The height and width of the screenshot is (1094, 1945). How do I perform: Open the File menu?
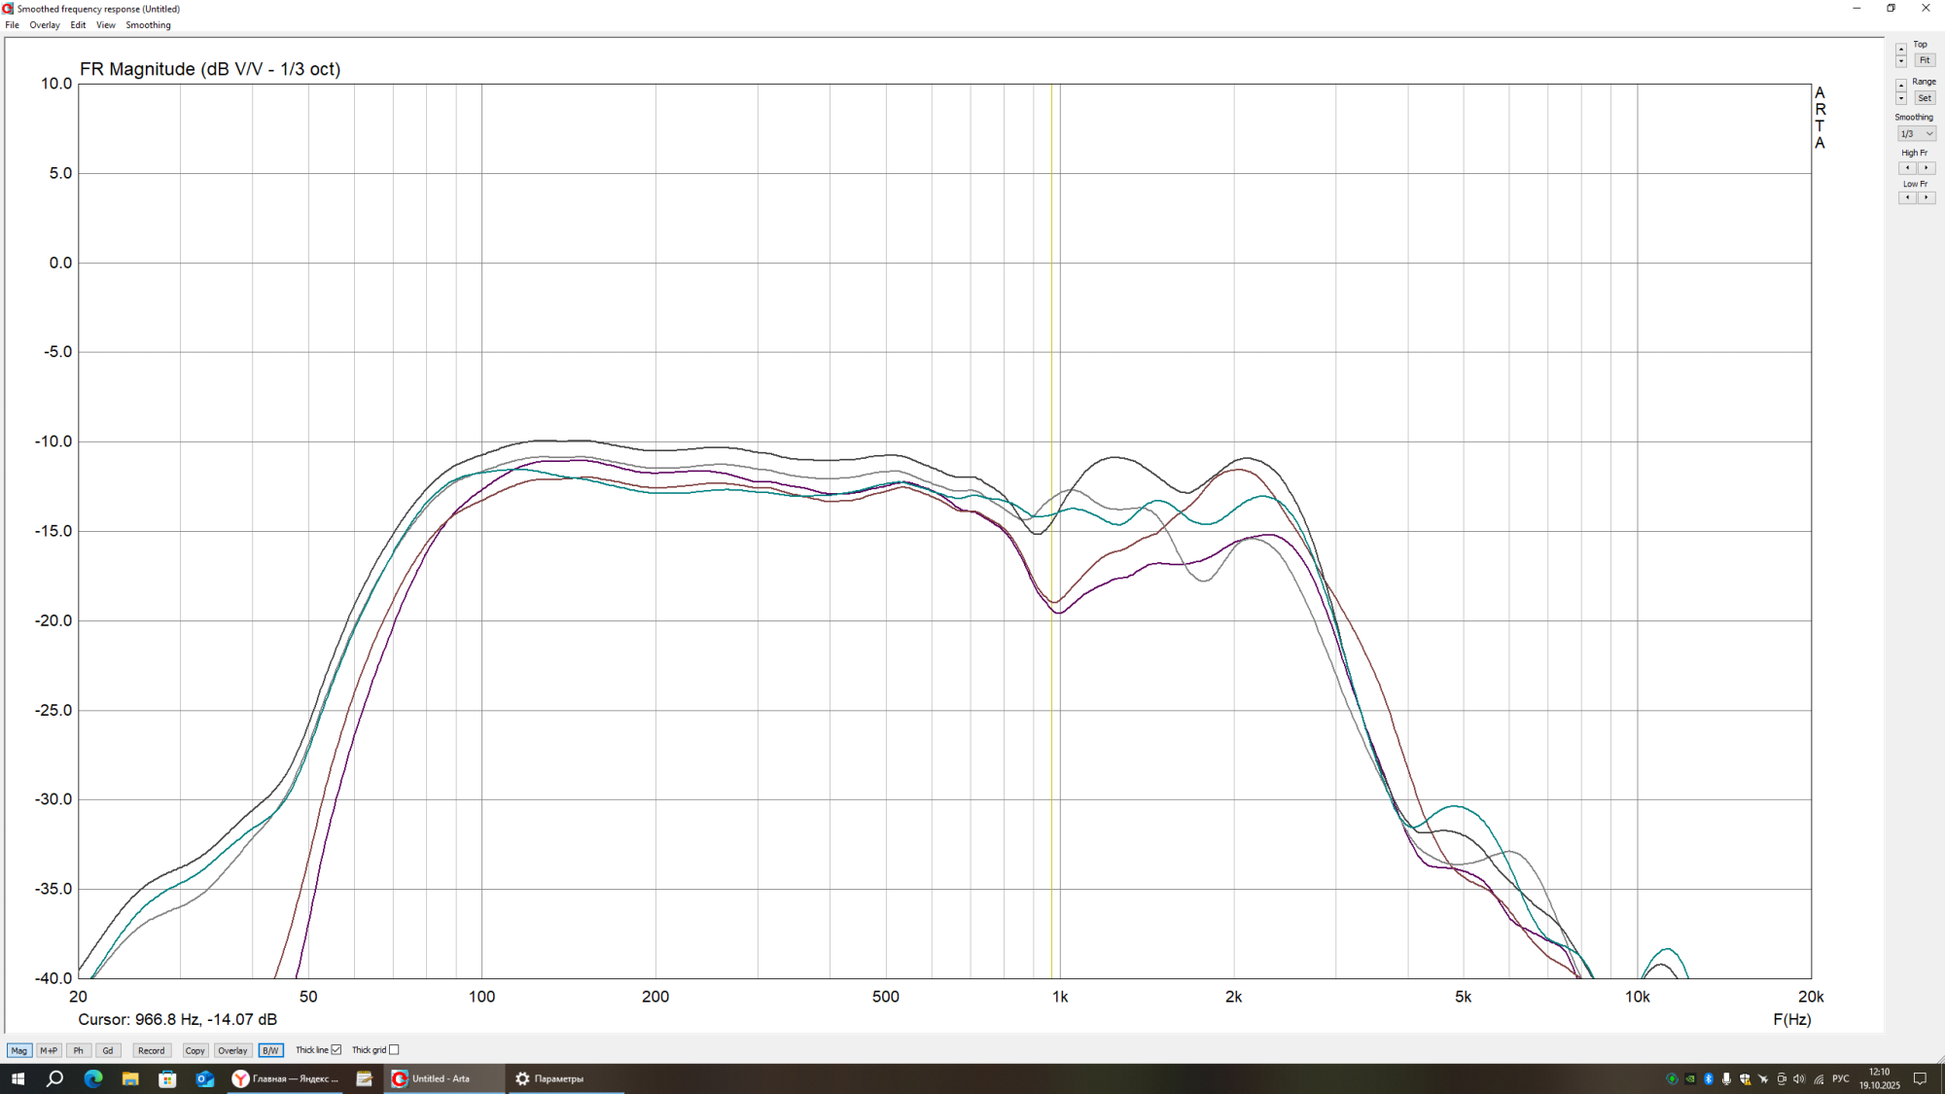click(x=13, y=25)
